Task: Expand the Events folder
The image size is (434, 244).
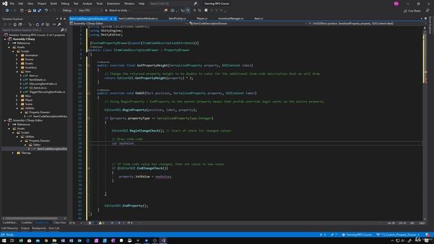Action: click(17, 63)
